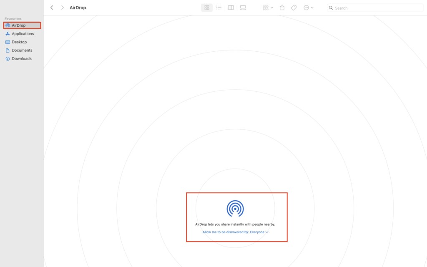Viewport: 427px width, 267px height.
Task: Open the Group By dropdown
Action: point(268,8)
